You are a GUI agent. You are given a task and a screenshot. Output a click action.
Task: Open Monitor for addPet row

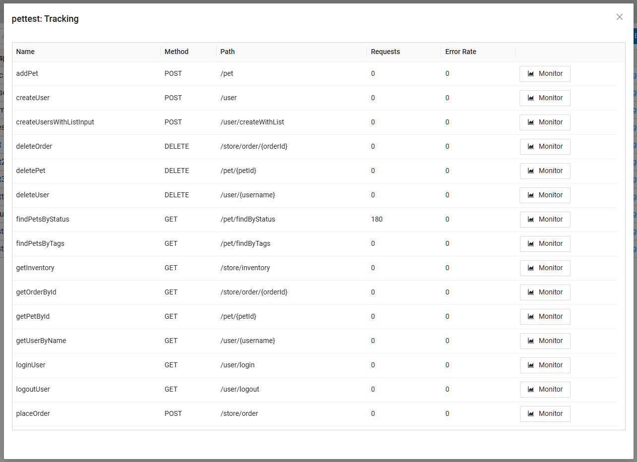[545, 74]
